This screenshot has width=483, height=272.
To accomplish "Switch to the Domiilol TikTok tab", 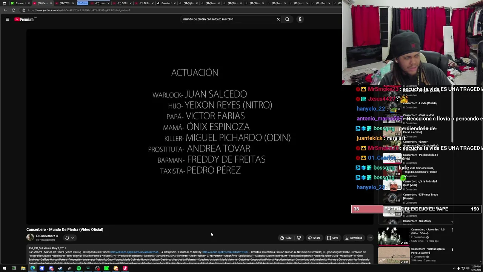I will 167,3.
